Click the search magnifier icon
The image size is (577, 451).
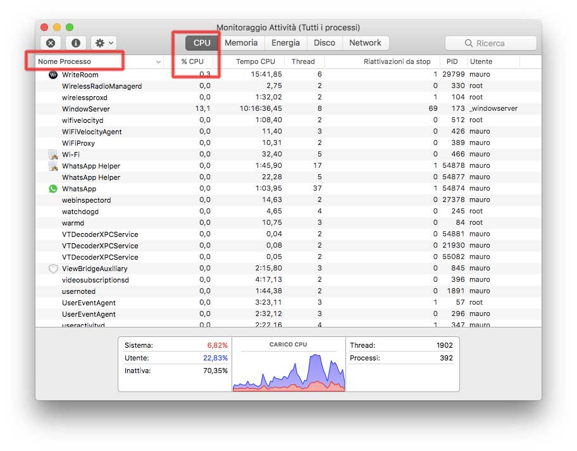tap(468, 43)
